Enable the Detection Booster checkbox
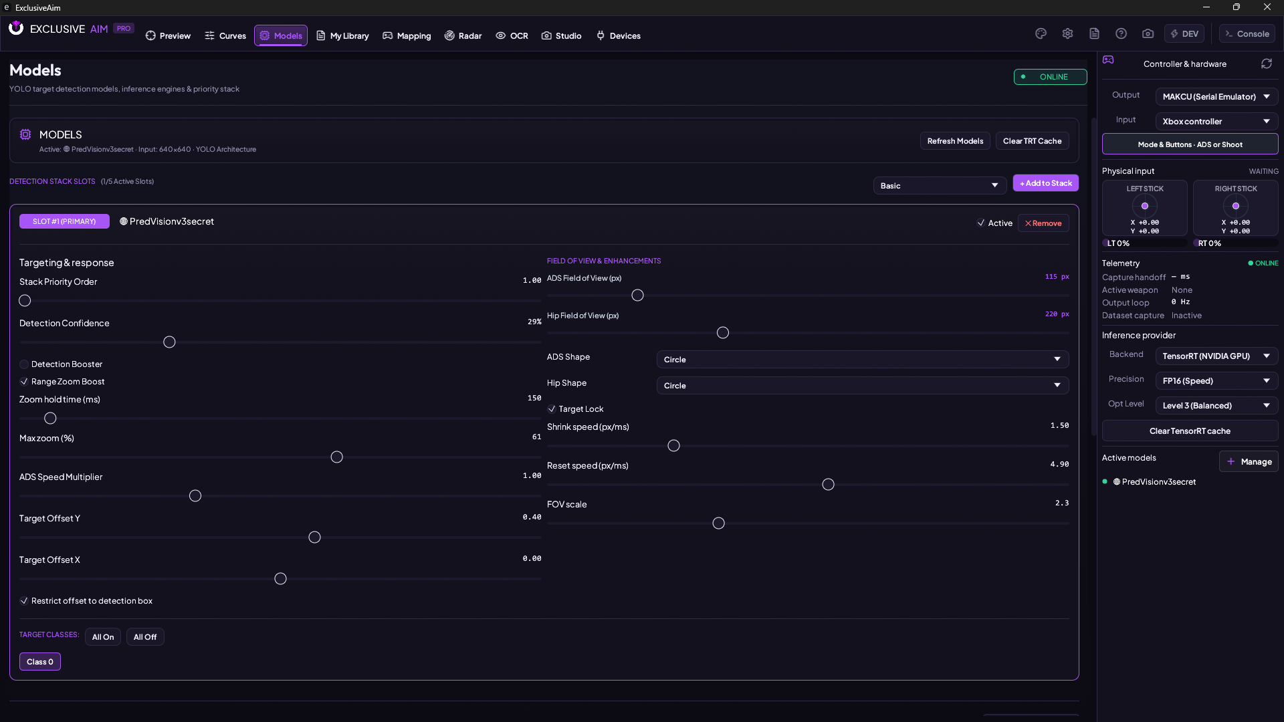The image size is (1284, 722). click(24, 364)
